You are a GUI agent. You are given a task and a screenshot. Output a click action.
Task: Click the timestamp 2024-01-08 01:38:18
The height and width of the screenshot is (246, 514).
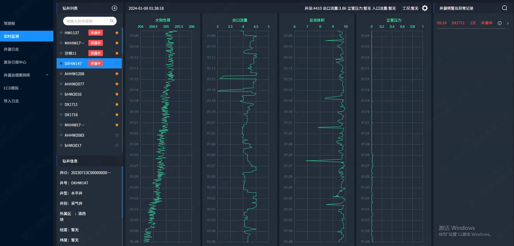tap(146, 8)
